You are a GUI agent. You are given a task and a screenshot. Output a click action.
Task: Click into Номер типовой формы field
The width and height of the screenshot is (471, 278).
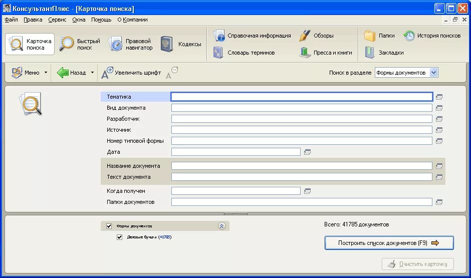(302, 141)
